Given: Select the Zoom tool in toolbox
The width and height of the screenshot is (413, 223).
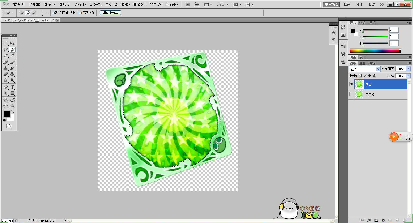Looking at the screenshot, I should 12,106.
